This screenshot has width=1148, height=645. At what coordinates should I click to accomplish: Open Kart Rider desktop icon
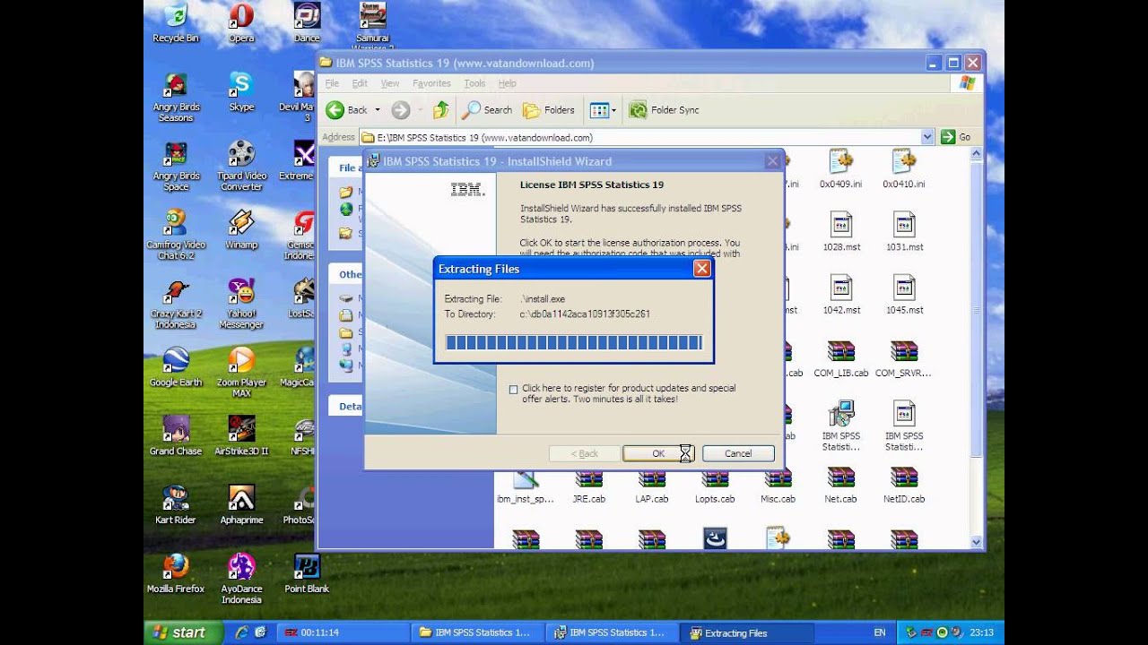176,505
